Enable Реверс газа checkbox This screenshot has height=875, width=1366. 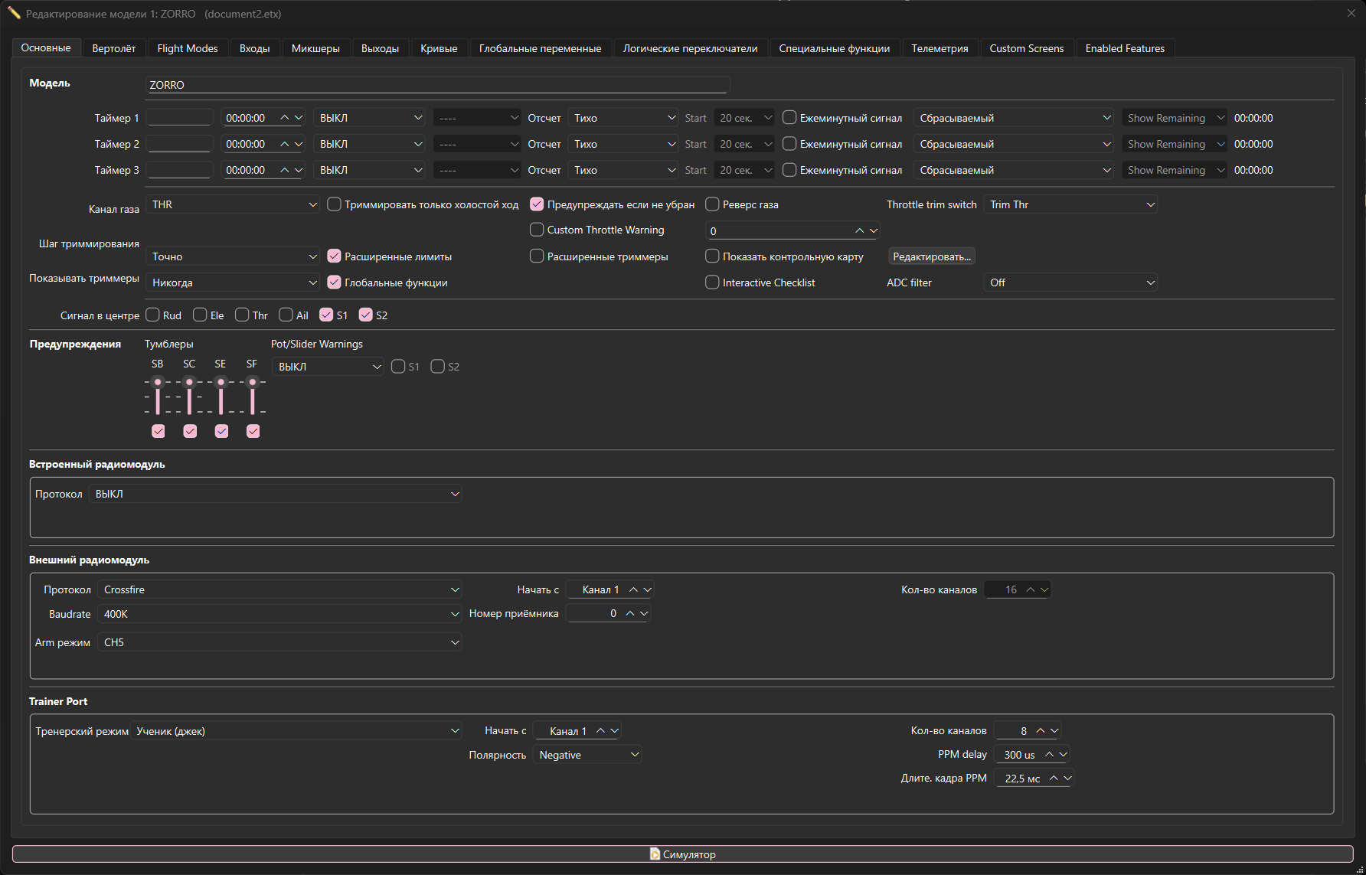coord(712,204)
